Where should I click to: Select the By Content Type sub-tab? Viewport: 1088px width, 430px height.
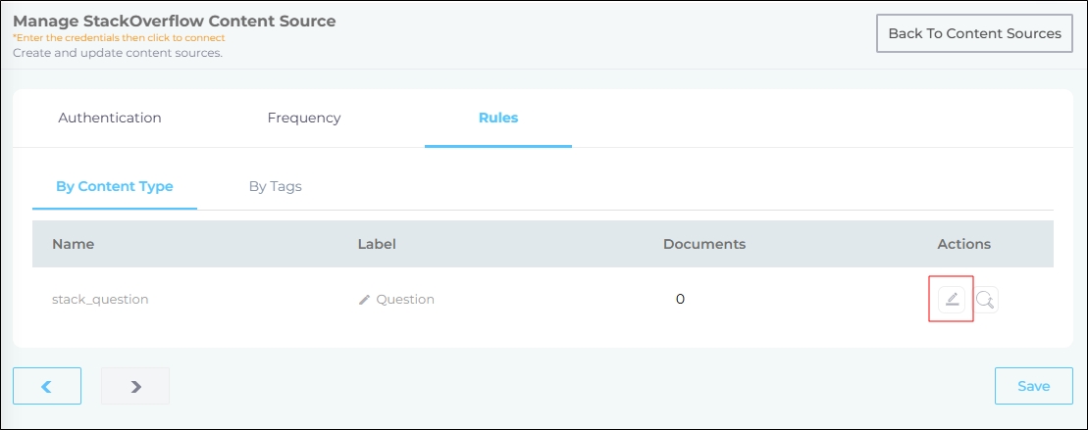click(115, 186)
